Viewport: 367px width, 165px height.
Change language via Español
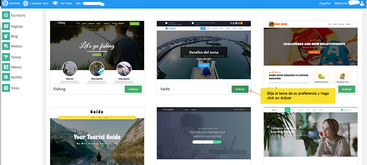[x=325, y=4]
